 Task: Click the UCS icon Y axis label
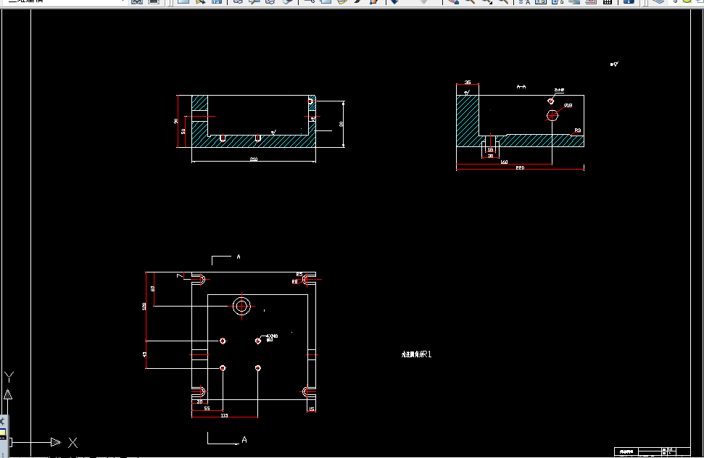click(x=9, y=377)
